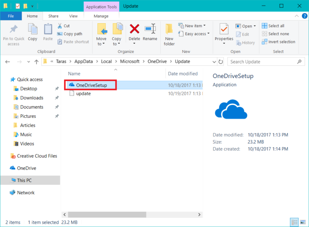Click Select none in ribbon

(x=276, y=34)
